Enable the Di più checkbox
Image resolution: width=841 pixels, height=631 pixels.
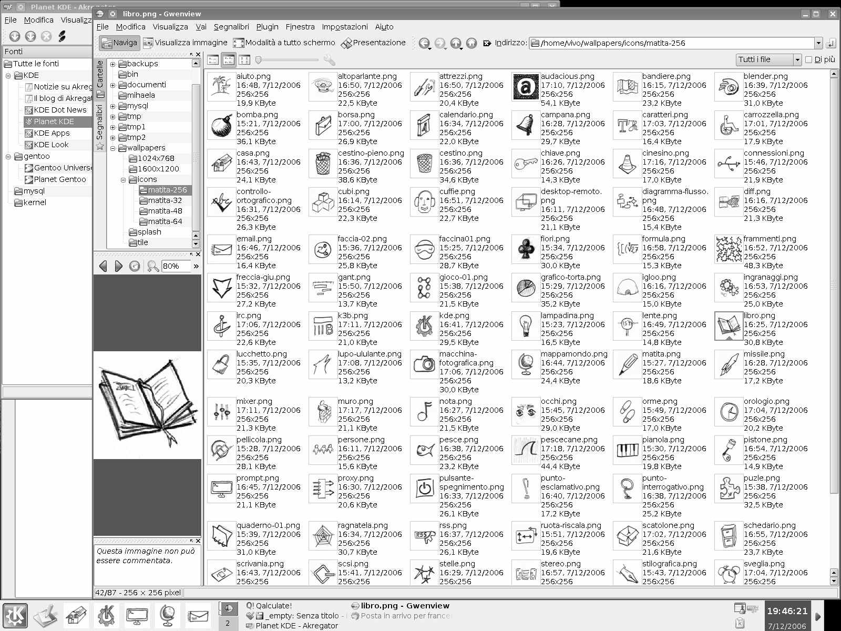coord(809,60)
